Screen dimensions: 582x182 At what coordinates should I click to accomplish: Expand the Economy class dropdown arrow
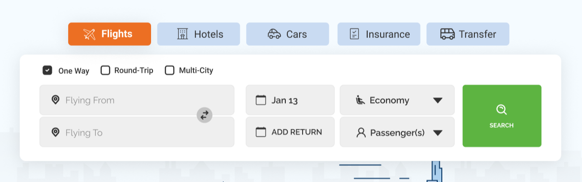pyautogui.click(x=438, y=100)
